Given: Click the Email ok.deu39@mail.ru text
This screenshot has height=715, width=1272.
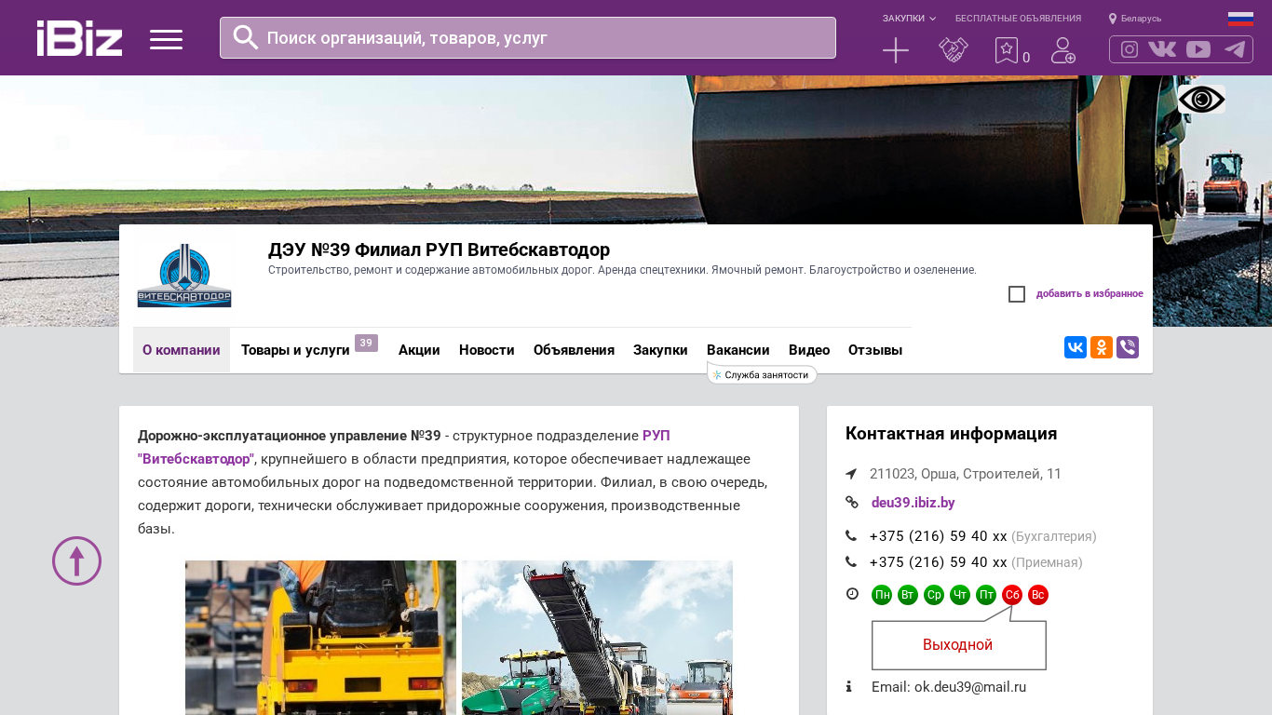Looking at the screenshot, I should [949, 687].
